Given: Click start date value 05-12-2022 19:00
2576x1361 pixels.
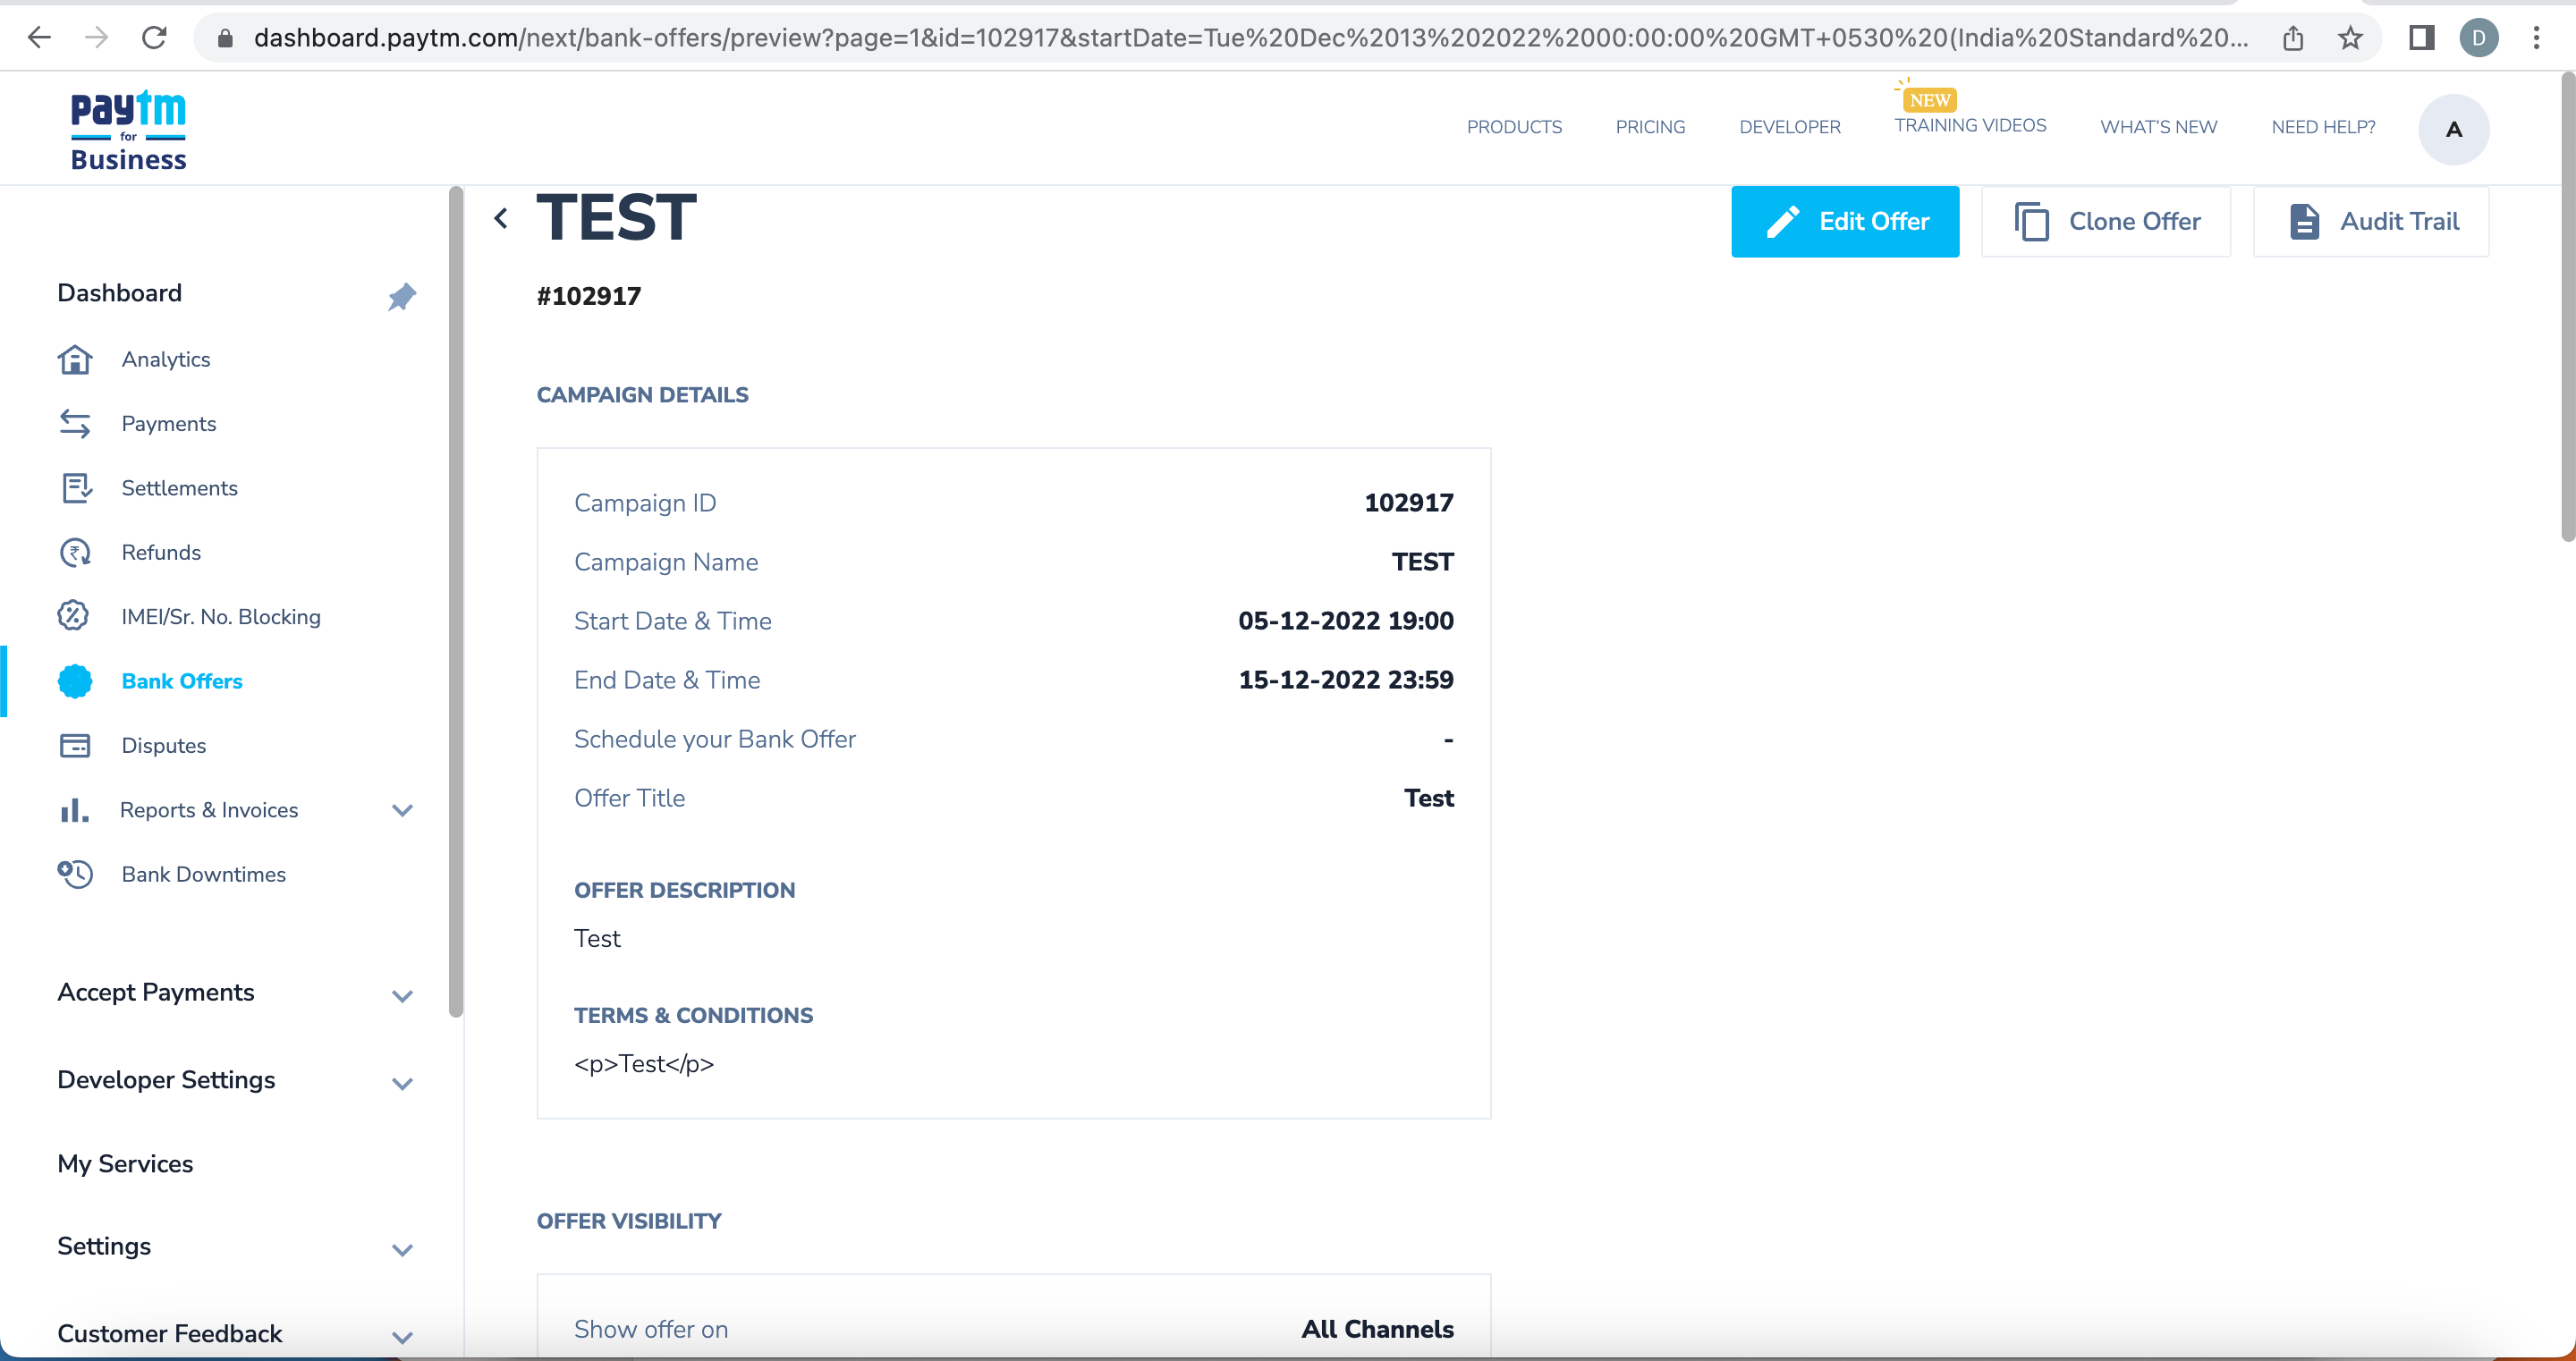Looking at the screenshot, I should click(x=1345, y=620).
